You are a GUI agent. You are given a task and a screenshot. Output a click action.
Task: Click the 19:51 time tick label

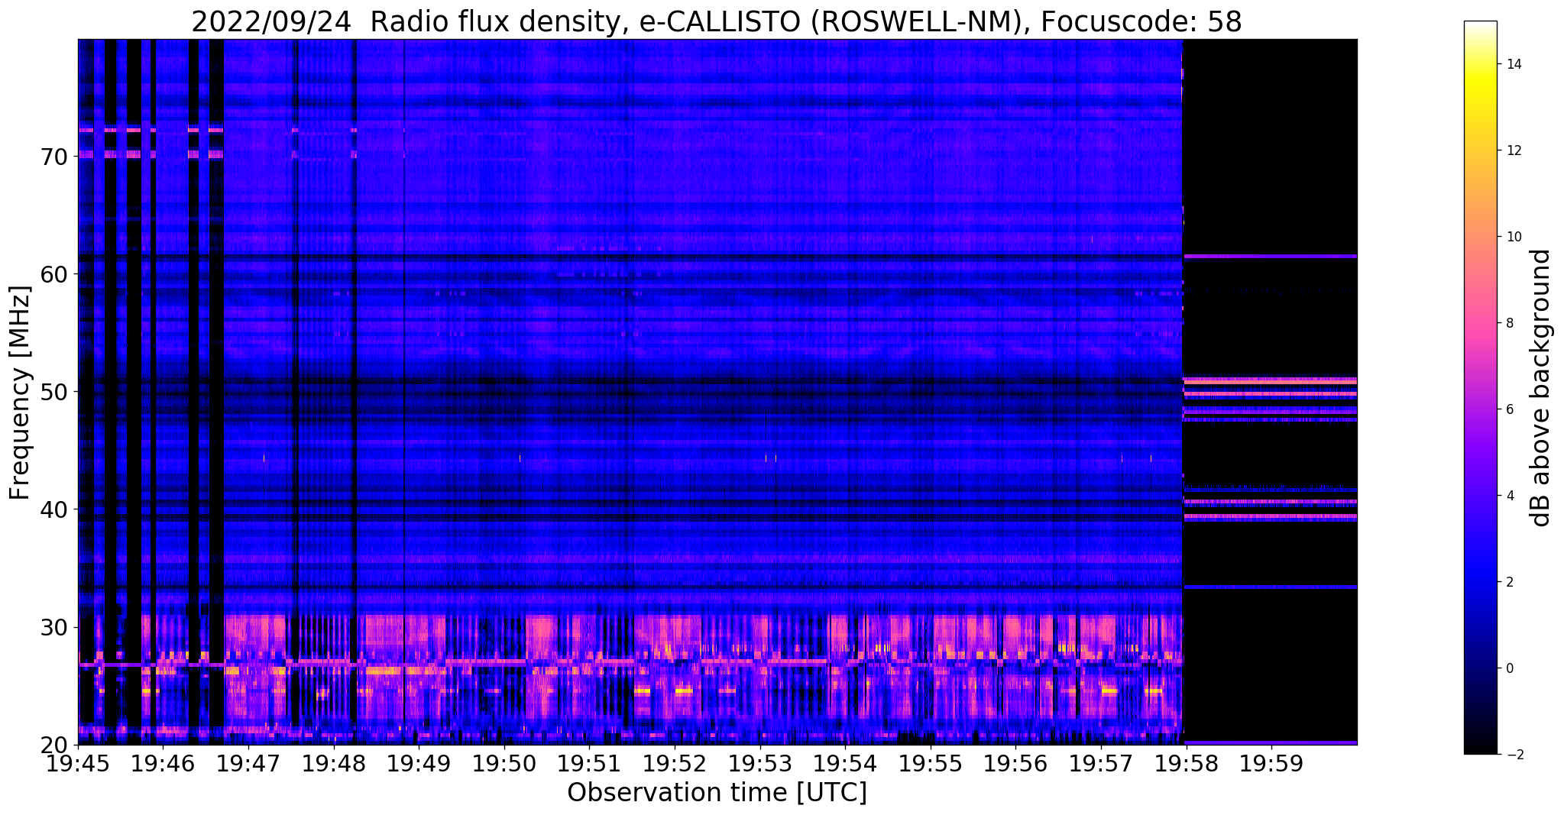pos(590,763)
